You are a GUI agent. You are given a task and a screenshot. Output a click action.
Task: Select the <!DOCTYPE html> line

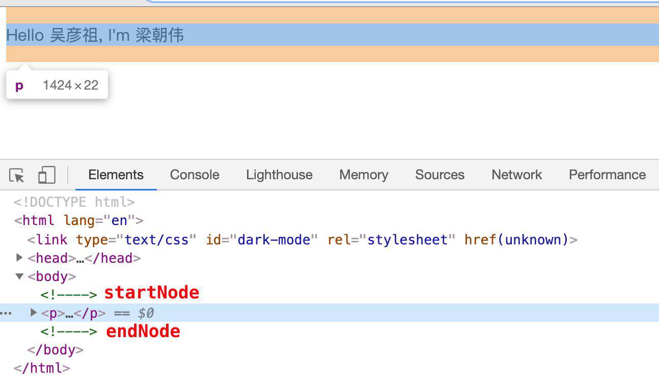[74, 202]
